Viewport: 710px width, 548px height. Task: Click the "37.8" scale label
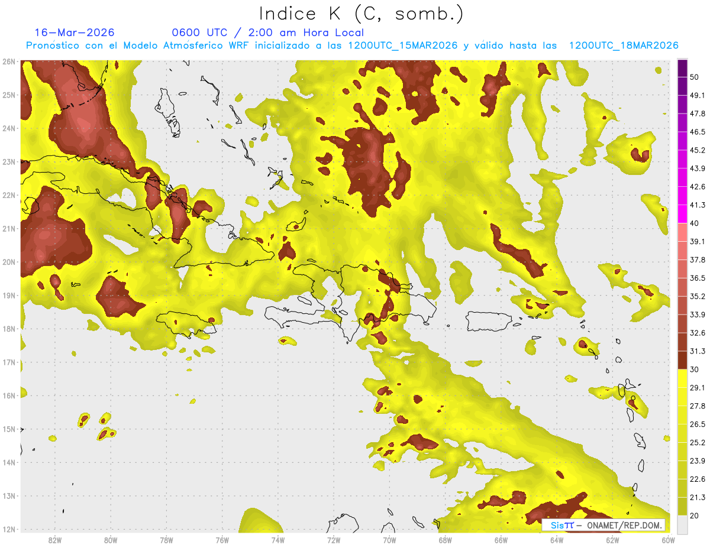pyautogui.click(x=698, y=260)
